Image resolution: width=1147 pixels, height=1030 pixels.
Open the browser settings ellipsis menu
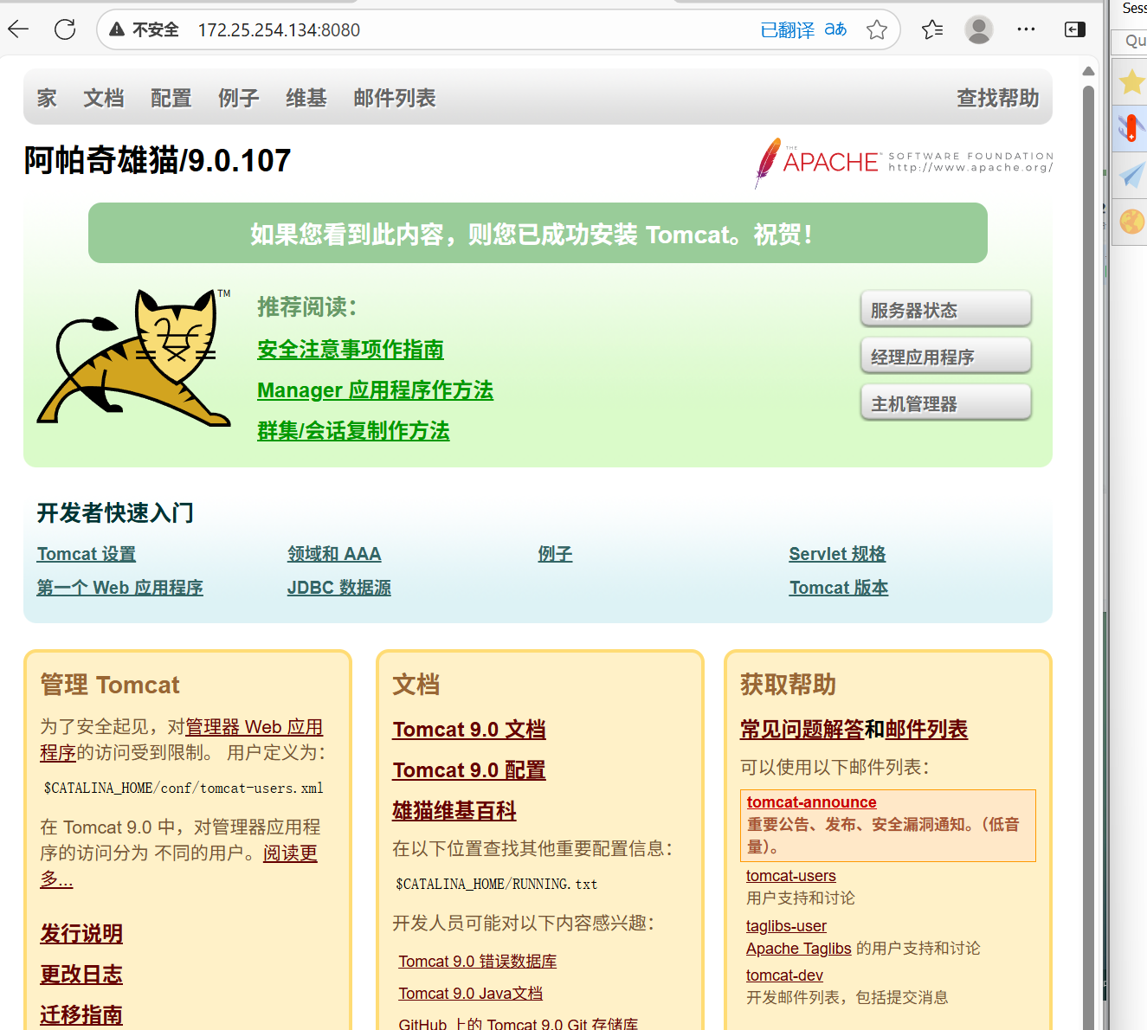click(1026, 29)
